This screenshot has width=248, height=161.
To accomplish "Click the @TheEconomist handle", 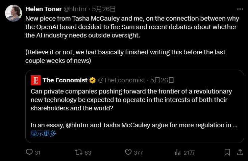I will (x=121, y=80).
